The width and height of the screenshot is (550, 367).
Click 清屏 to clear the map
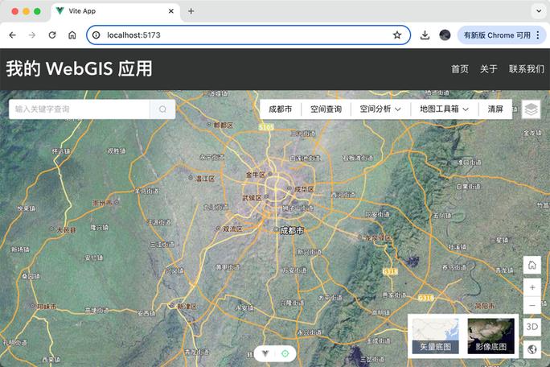495,109
